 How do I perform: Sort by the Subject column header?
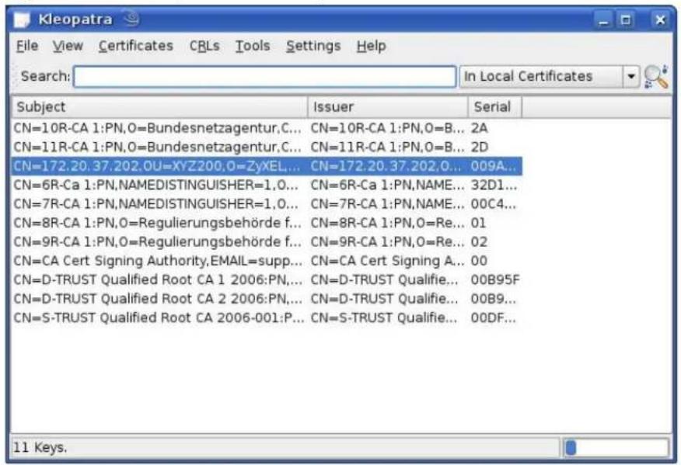pos(159,106)
